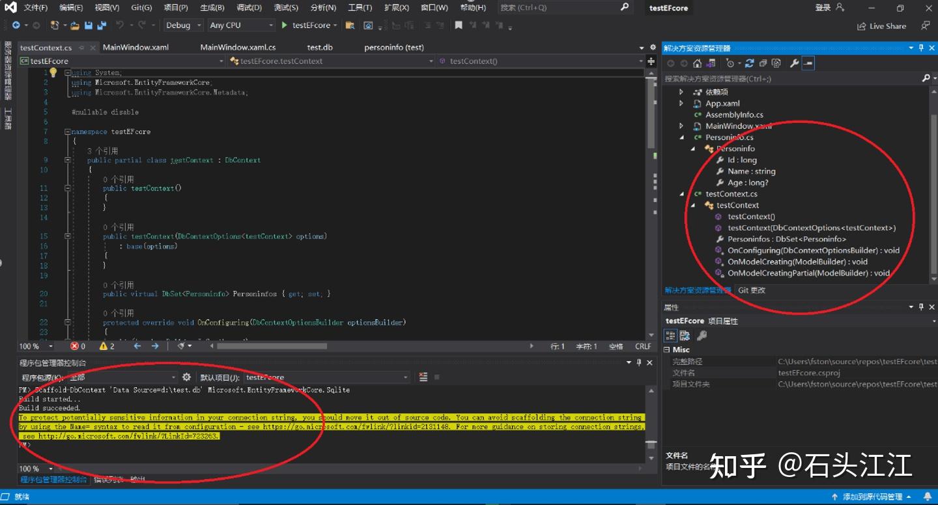Collapse the PersonInfo.cs node in Solution Explorer
Viewport: 938px width, 505px height.
682,137
